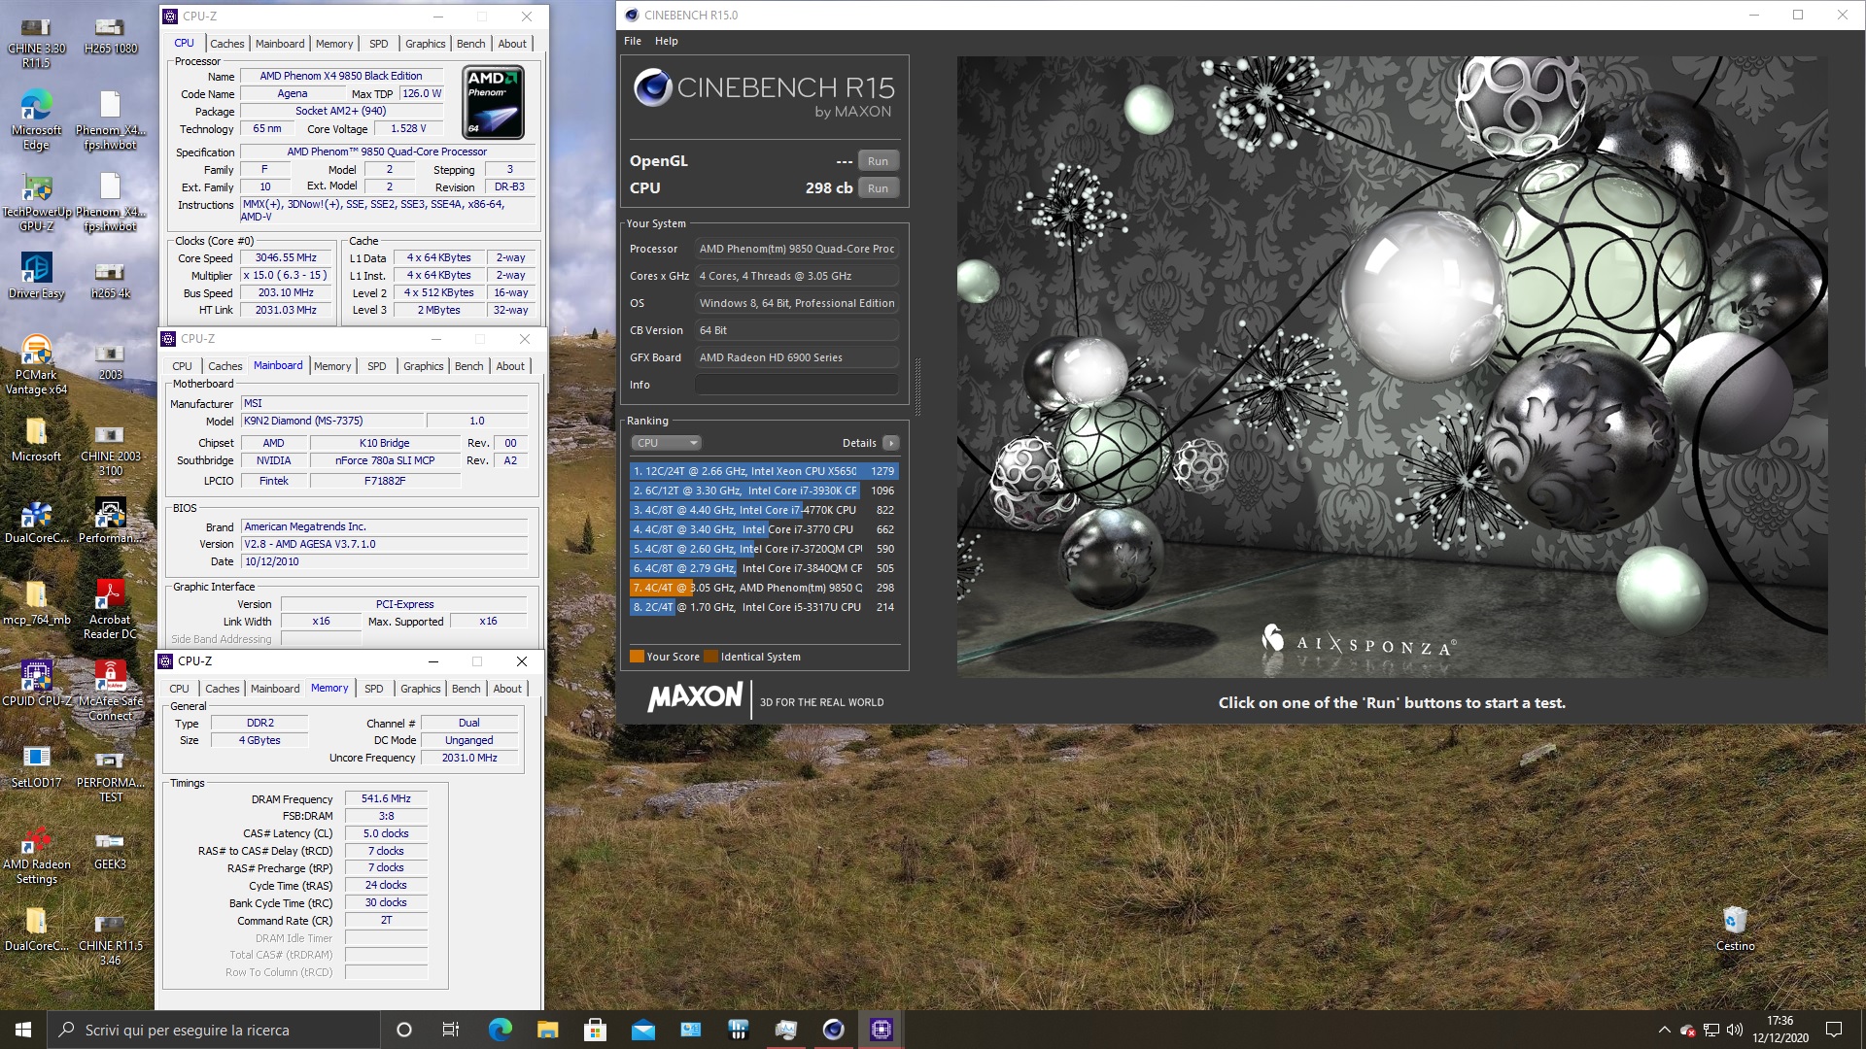Launch Acrobat Reader DC shortcut
The height and width of the screenshot is (1049, 1866).
coord(110,610)
